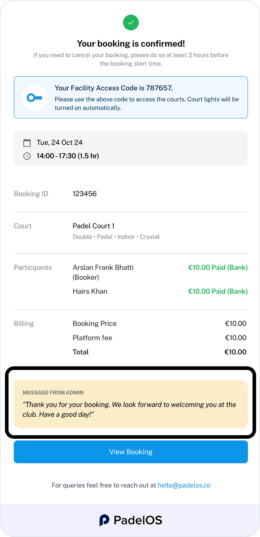Viewport: 260px width, 537px height.
Task: Click the booking ID number 123456
Action: (85, 194)
